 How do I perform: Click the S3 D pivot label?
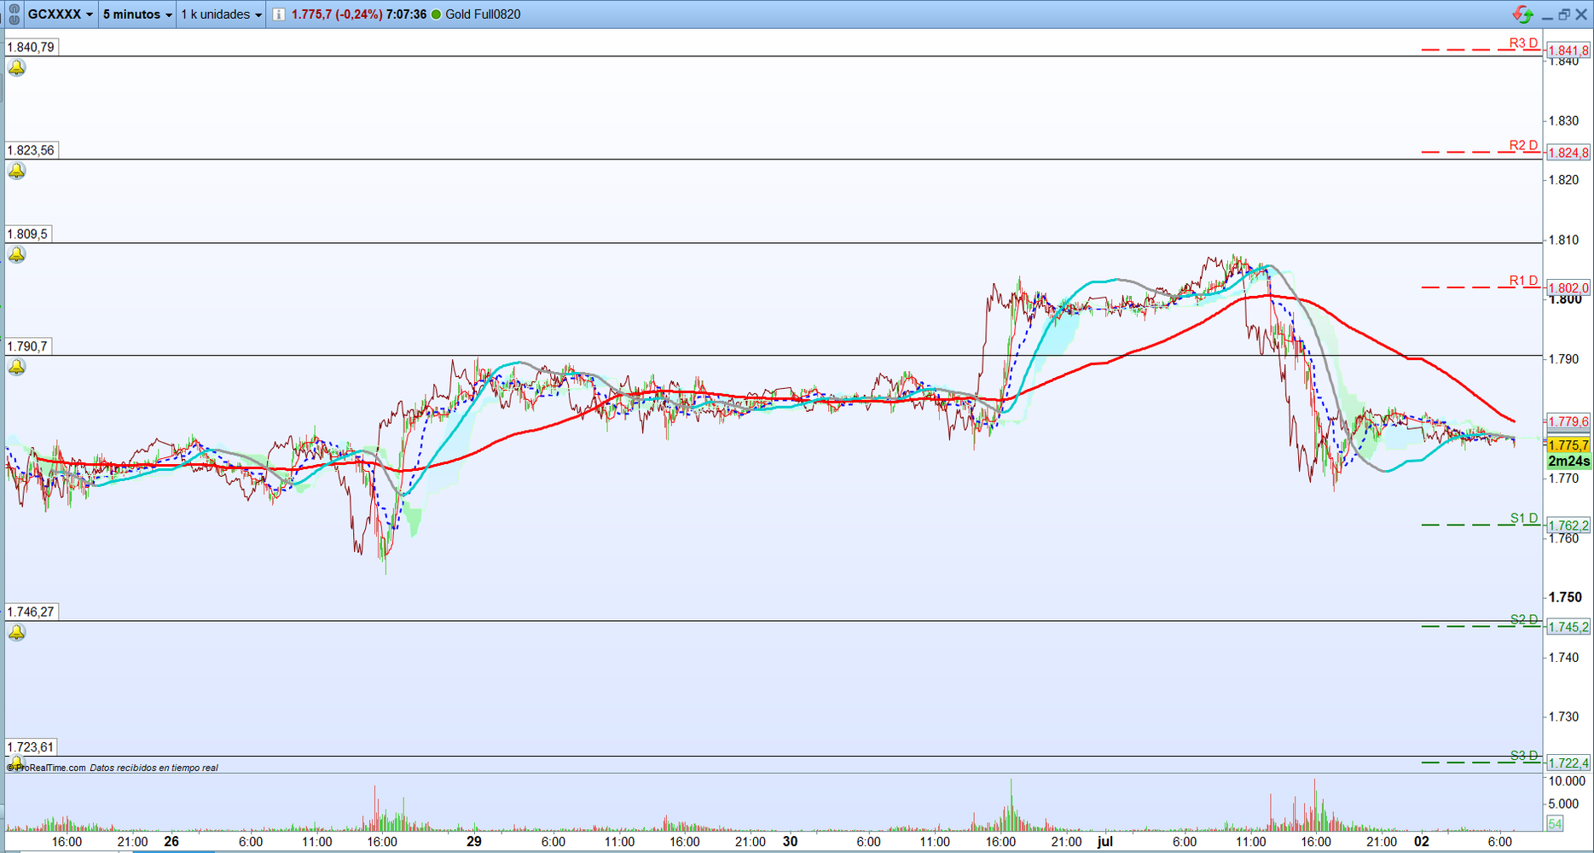pos(1524,755)
